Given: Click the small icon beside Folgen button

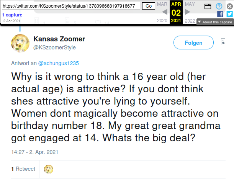Looking at the screenshot, I should coord(223,42).
